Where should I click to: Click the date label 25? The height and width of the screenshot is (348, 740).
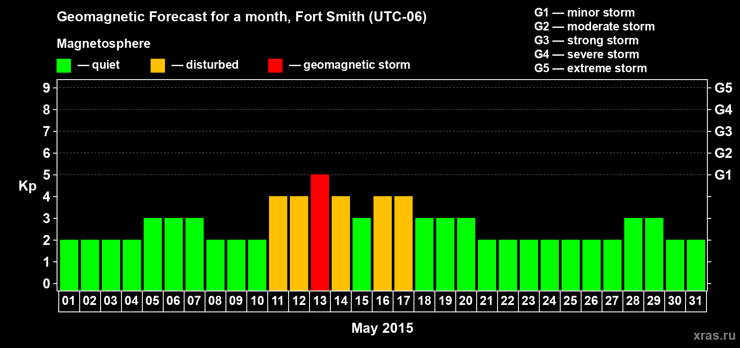tap(570, 301)
